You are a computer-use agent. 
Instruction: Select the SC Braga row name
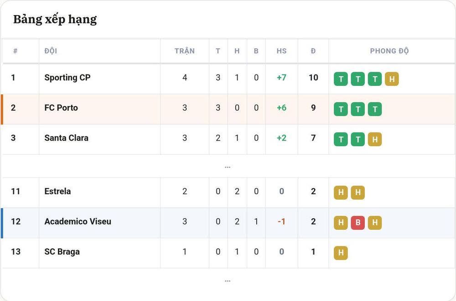pos(62,252)
